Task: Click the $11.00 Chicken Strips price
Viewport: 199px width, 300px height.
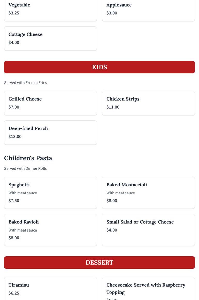Action: point(113,107)
